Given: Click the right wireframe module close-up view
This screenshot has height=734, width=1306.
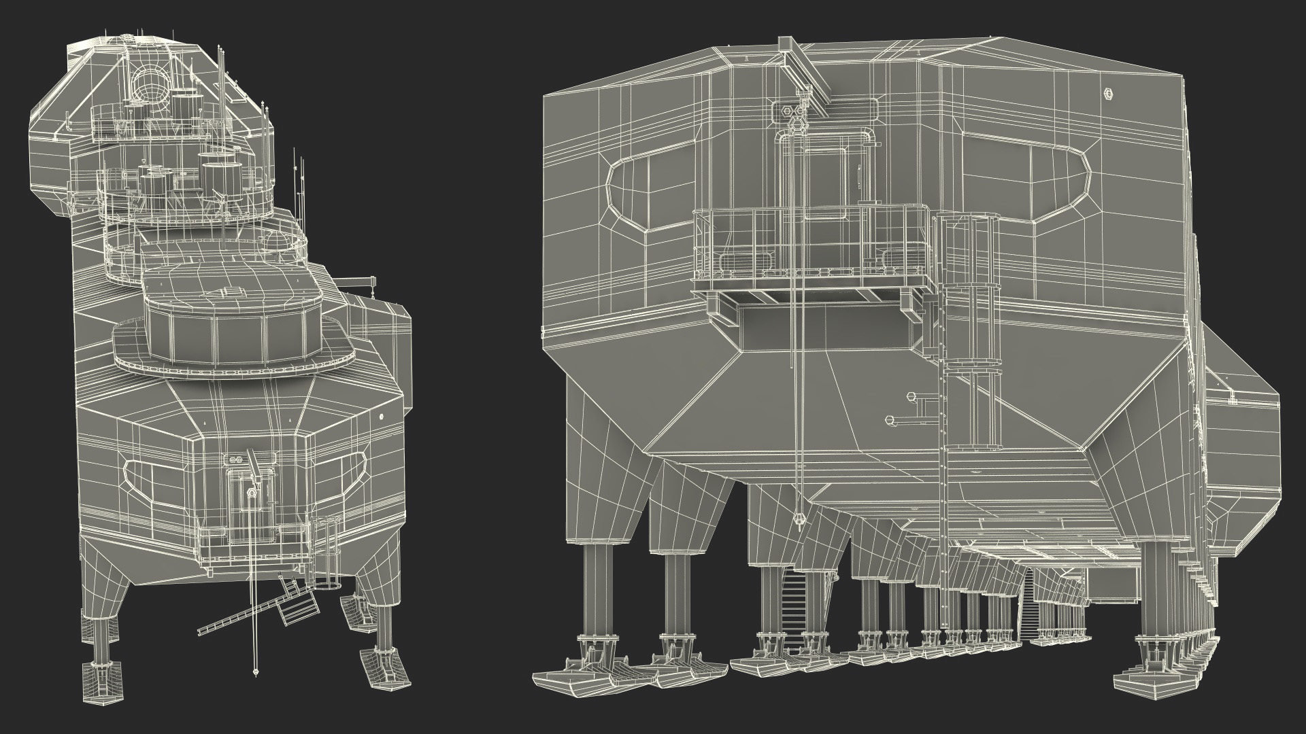Looking at the screenshot, I should tap(906, 367).
